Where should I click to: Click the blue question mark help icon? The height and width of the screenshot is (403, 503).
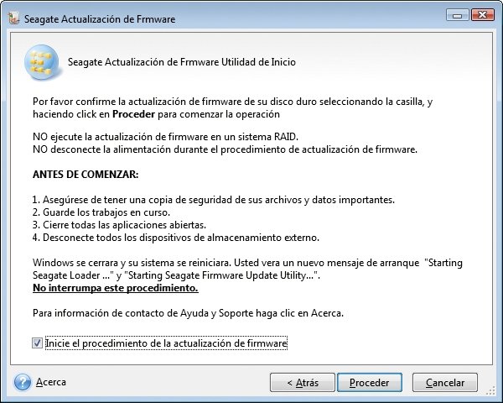tap(23, 382)
